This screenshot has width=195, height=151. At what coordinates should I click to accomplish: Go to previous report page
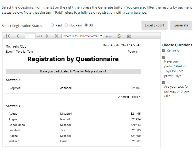(x=17, y=36)
